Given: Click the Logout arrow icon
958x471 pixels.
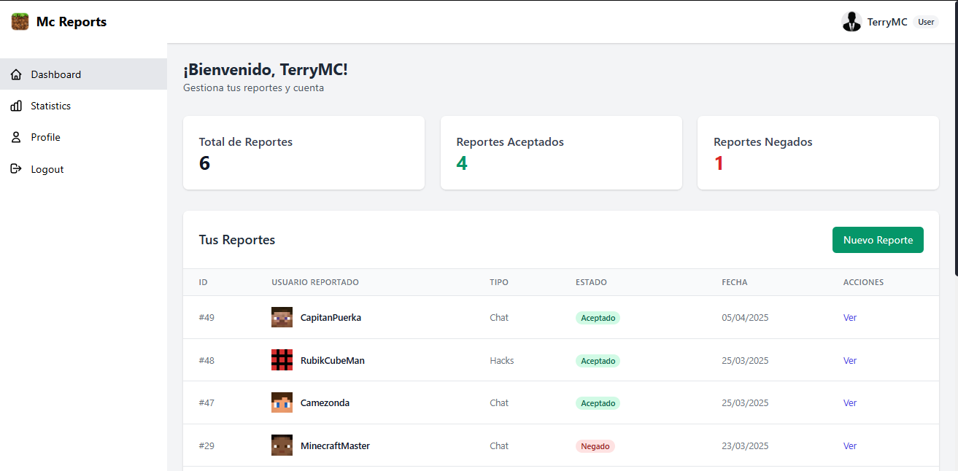Looking at the screenshot, I should (x=16, y=169).
